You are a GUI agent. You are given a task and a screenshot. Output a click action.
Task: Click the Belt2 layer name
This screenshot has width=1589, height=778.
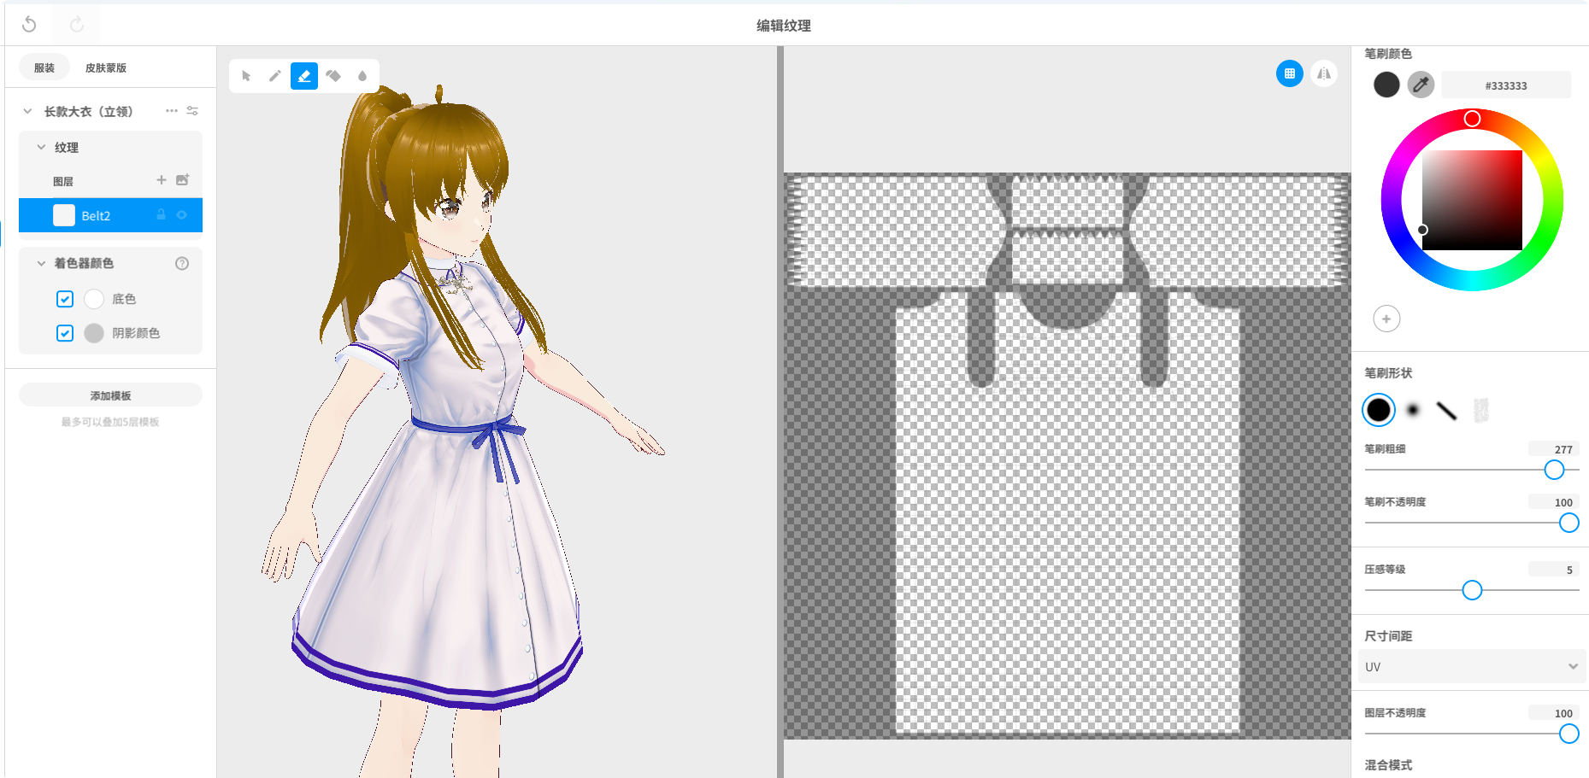[96, 216]
